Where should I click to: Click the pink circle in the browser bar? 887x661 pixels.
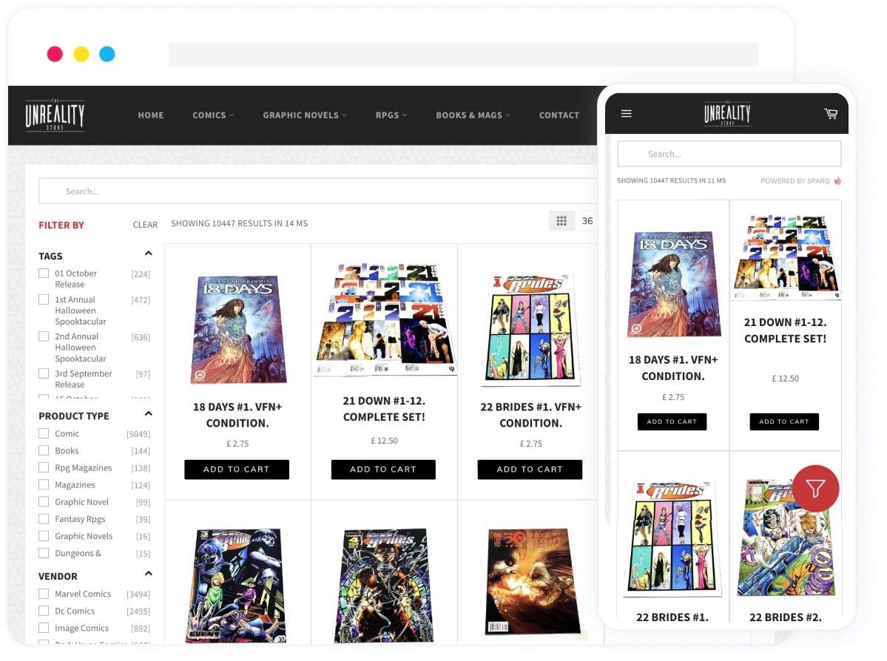(x=55, y=54)
